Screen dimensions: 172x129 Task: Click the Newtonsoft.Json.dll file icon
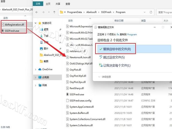tap(67, 57)
